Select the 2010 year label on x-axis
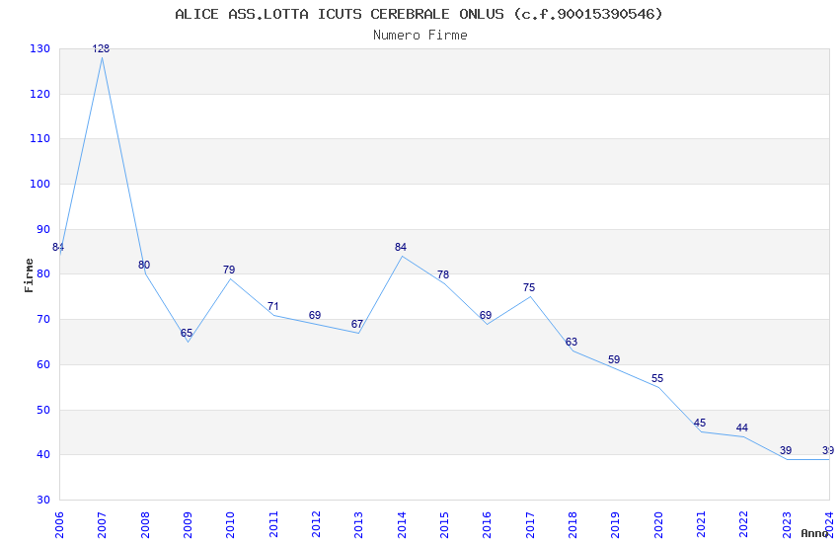Image resolution: width=839 pixels, height=543 pixels. point(230,524)
